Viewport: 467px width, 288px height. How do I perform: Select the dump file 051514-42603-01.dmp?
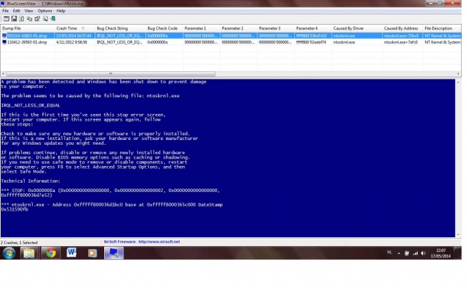pos(27,36)
